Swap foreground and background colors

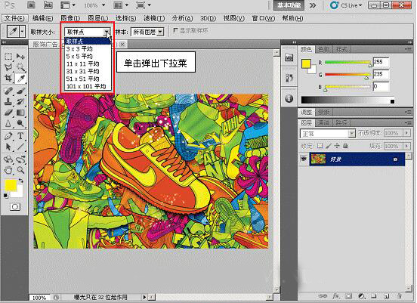20,181
